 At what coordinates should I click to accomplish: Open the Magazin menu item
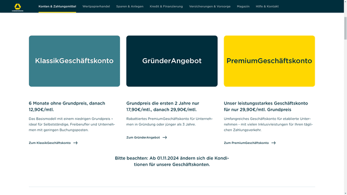click(x=243, y=6)
